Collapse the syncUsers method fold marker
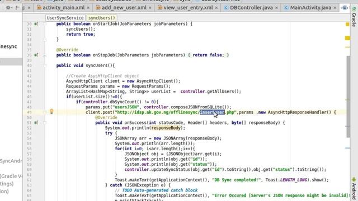The width and height of the screenshot is (358, 201). coord(45,65)
